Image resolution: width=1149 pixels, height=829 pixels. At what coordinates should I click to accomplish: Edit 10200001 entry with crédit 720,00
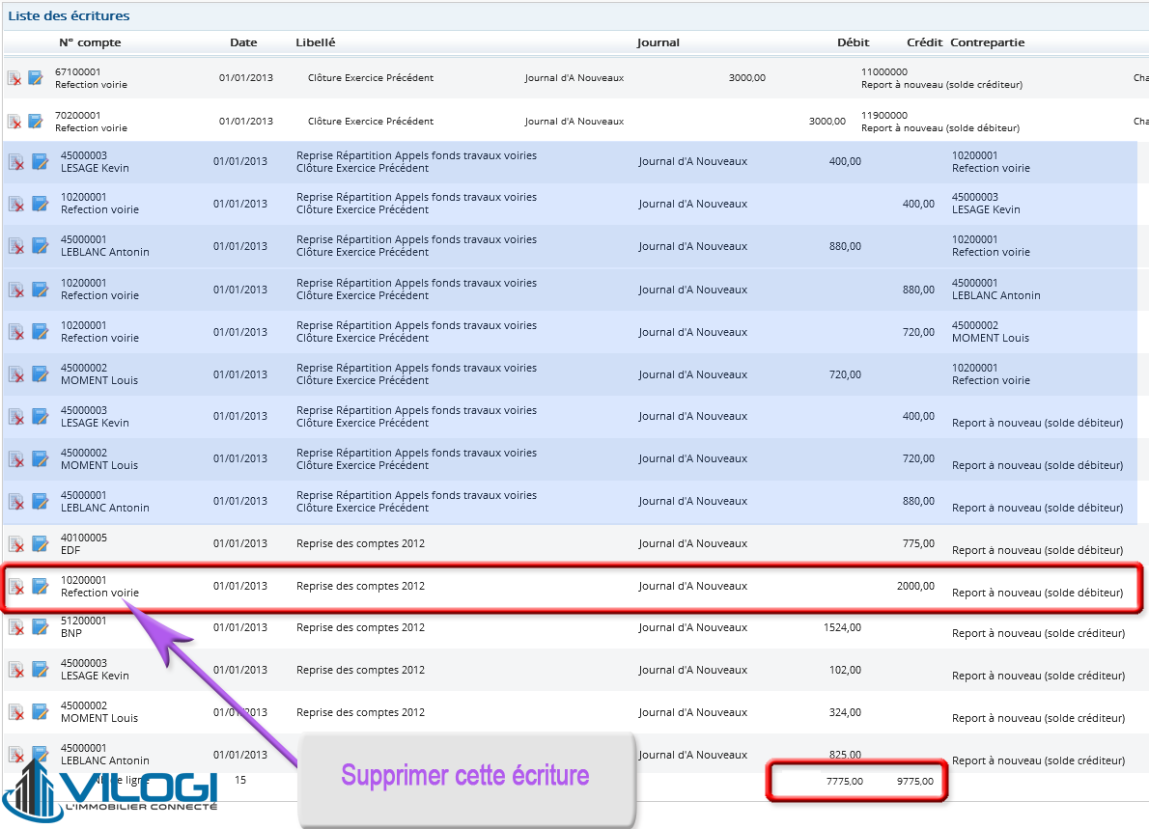[x=41, y=331]
